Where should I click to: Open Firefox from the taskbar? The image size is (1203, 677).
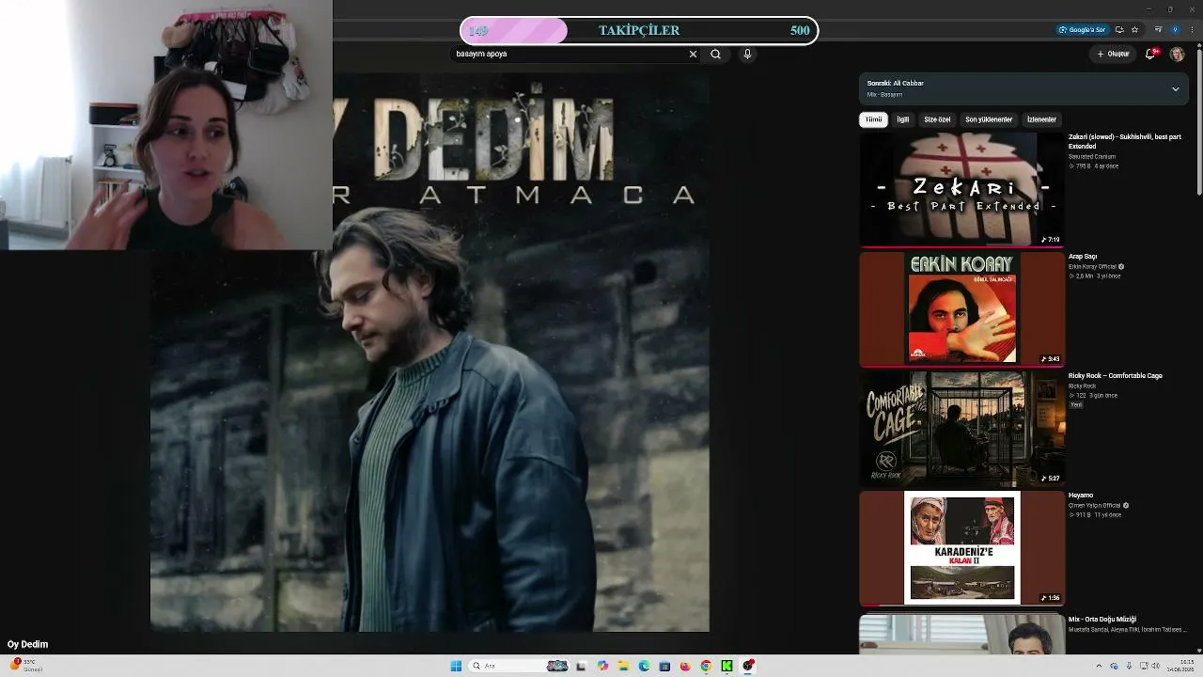tap(685, 666)
